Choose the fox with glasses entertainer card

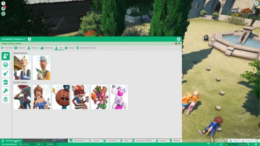click(80, 97)
